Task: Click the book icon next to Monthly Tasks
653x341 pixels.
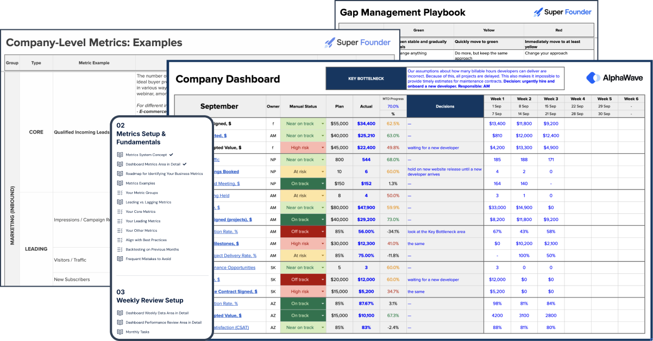Action: tap(120, 332)
